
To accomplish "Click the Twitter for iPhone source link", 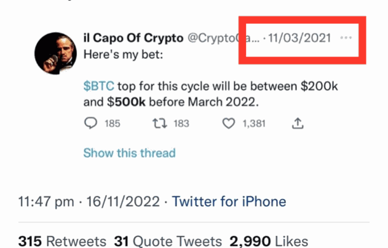I will coord(229,201).
